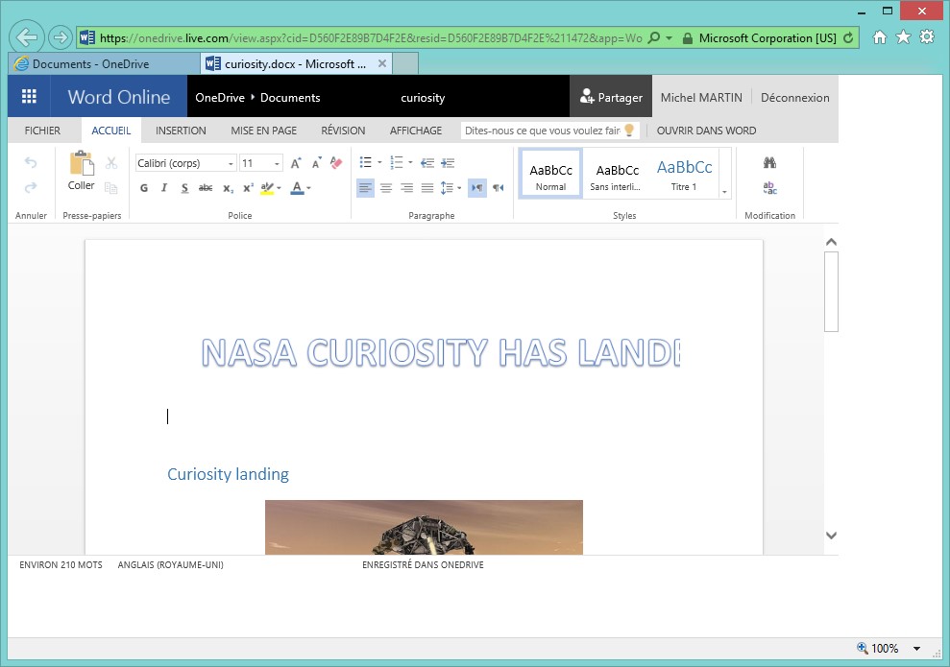Click the Partager share button
The width and height of the screenshot is (950, 667).
click(x=611, y=97)
